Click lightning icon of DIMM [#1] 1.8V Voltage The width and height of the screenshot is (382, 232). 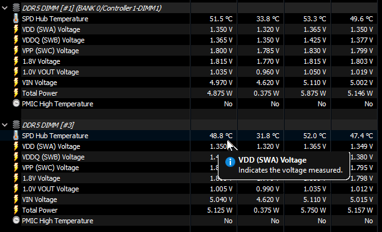click(16, 61)
